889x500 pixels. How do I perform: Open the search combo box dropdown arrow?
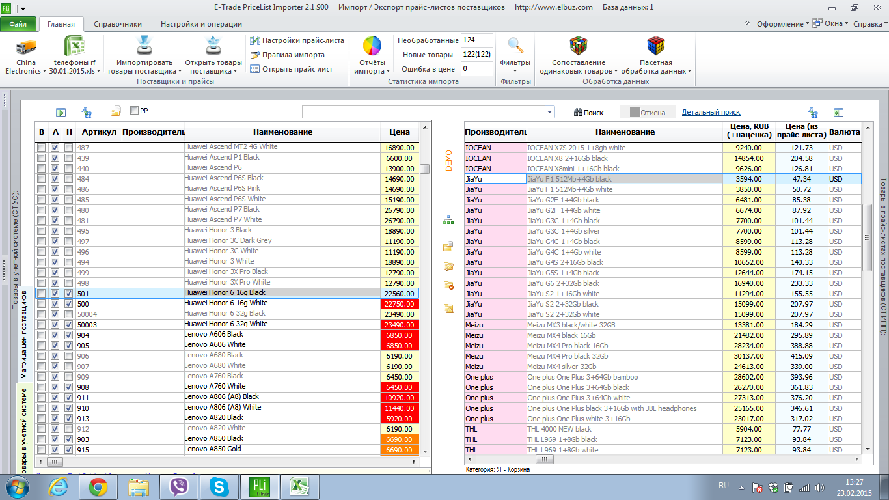click(x=549, y=112)
